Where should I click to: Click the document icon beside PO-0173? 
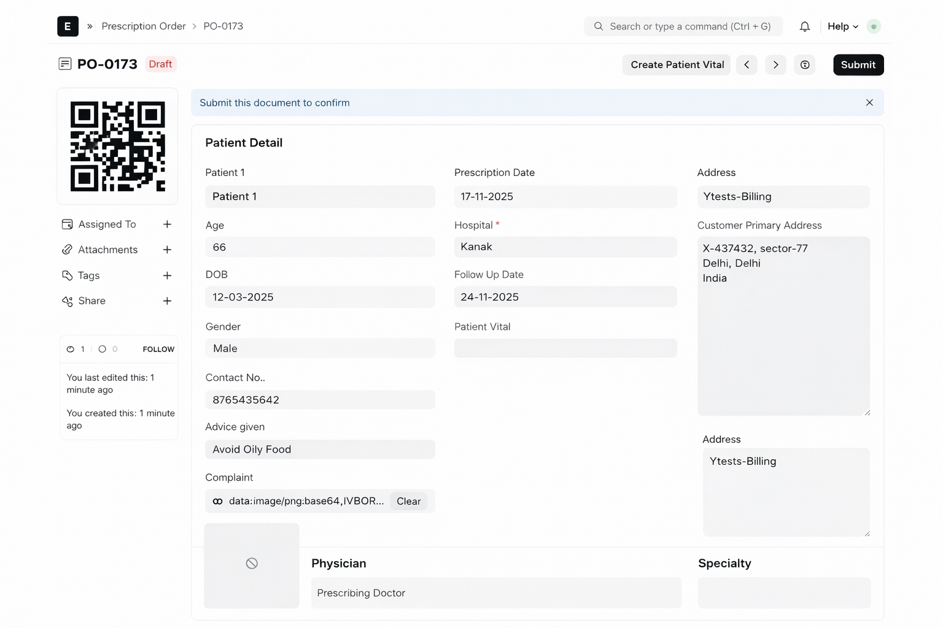[x=64, y=64]
